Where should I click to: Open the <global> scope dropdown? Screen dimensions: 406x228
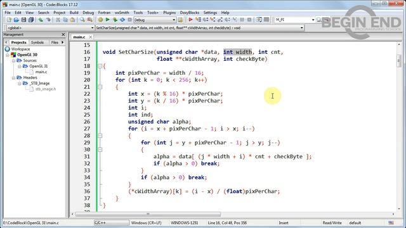coord(92,28)
